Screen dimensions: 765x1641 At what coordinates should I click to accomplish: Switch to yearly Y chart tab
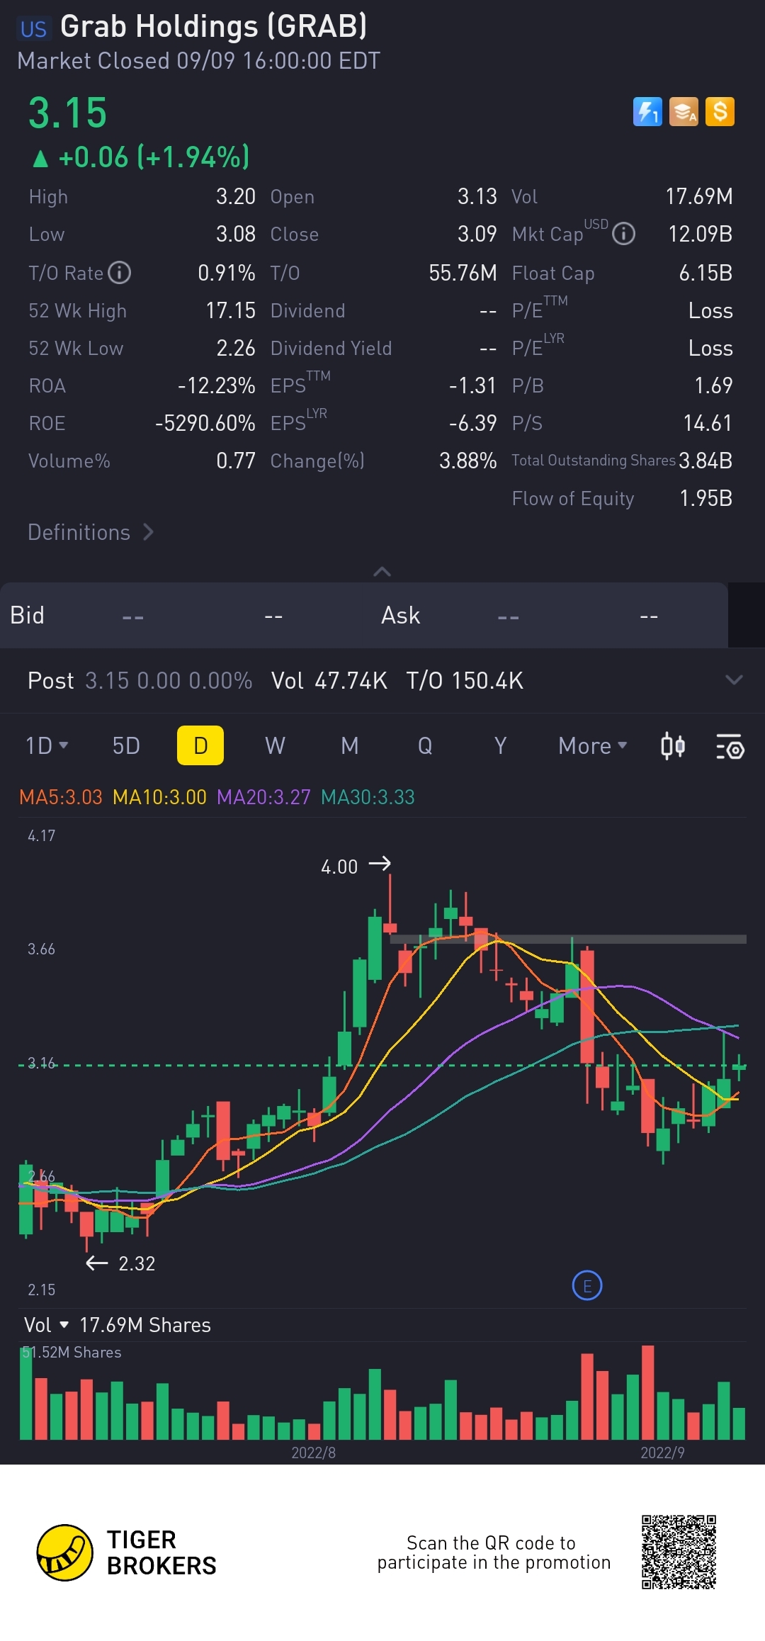(500, 745)
